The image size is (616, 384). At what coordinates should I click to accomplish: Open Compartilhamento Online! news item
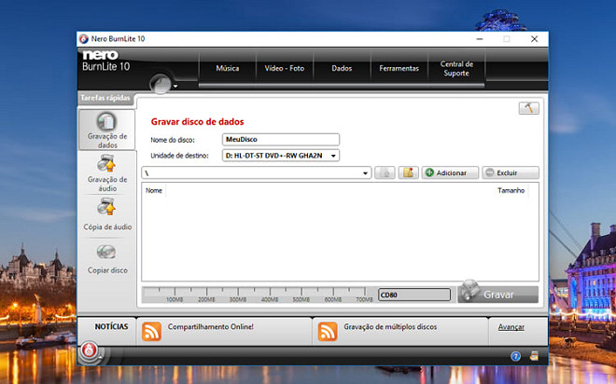point(211,327)
